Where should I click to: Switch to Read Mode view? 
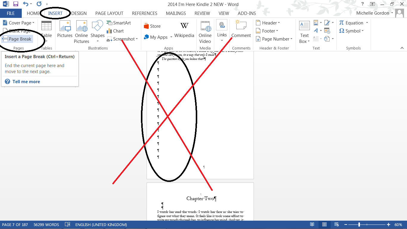[312, 225]
